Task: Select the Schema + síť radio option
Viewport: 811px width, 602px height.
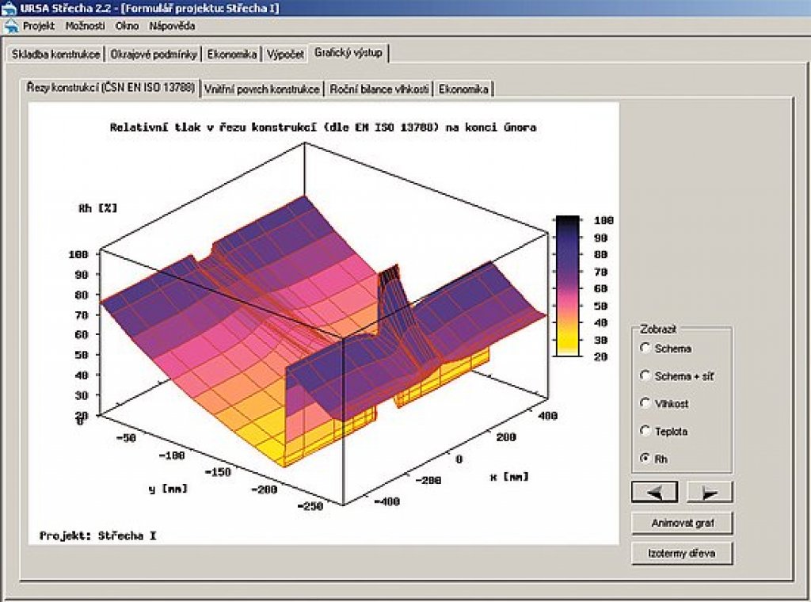Action: [646, 376]
